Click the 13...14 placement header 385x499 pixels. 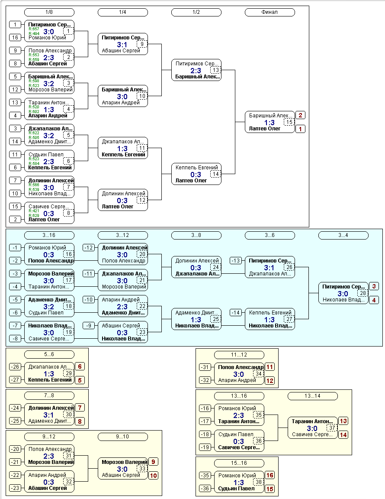[312, 396]
